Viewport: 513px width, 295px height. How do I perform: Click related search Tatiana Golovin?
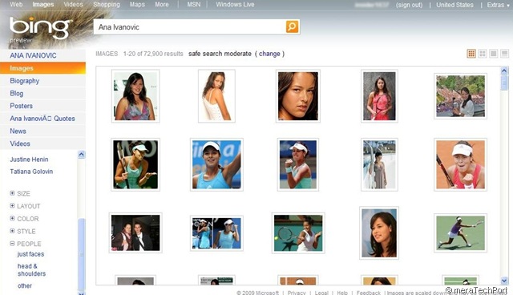tap(31, 172)
